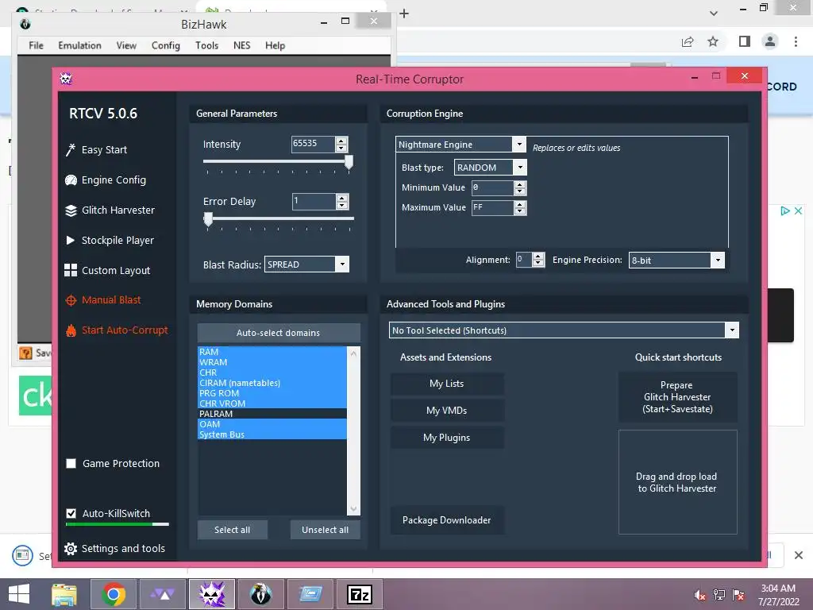Open BizHawk Help menu
Viewport: 813px width, 610px height.
coord(275,45)
